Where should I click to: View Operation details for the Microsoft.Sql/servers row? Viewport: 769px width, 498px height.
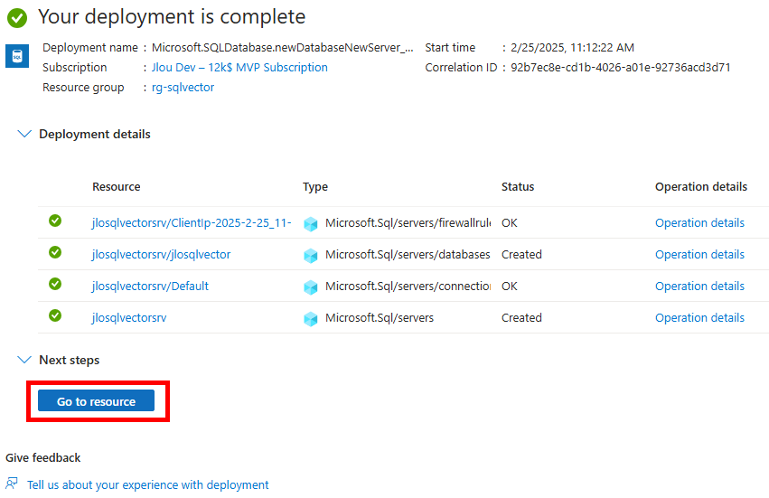click(699, 317)
